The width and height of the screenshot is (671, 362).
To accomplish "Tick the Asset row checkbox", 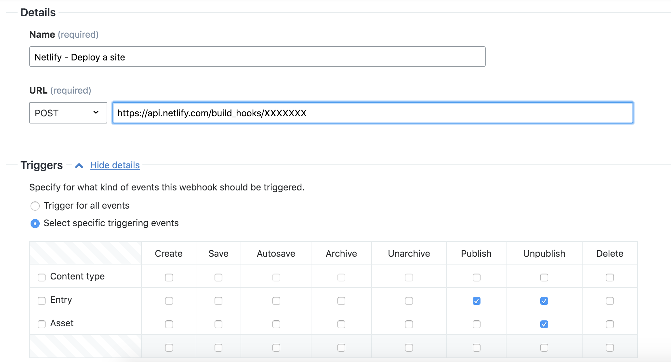I will point(42,324).
